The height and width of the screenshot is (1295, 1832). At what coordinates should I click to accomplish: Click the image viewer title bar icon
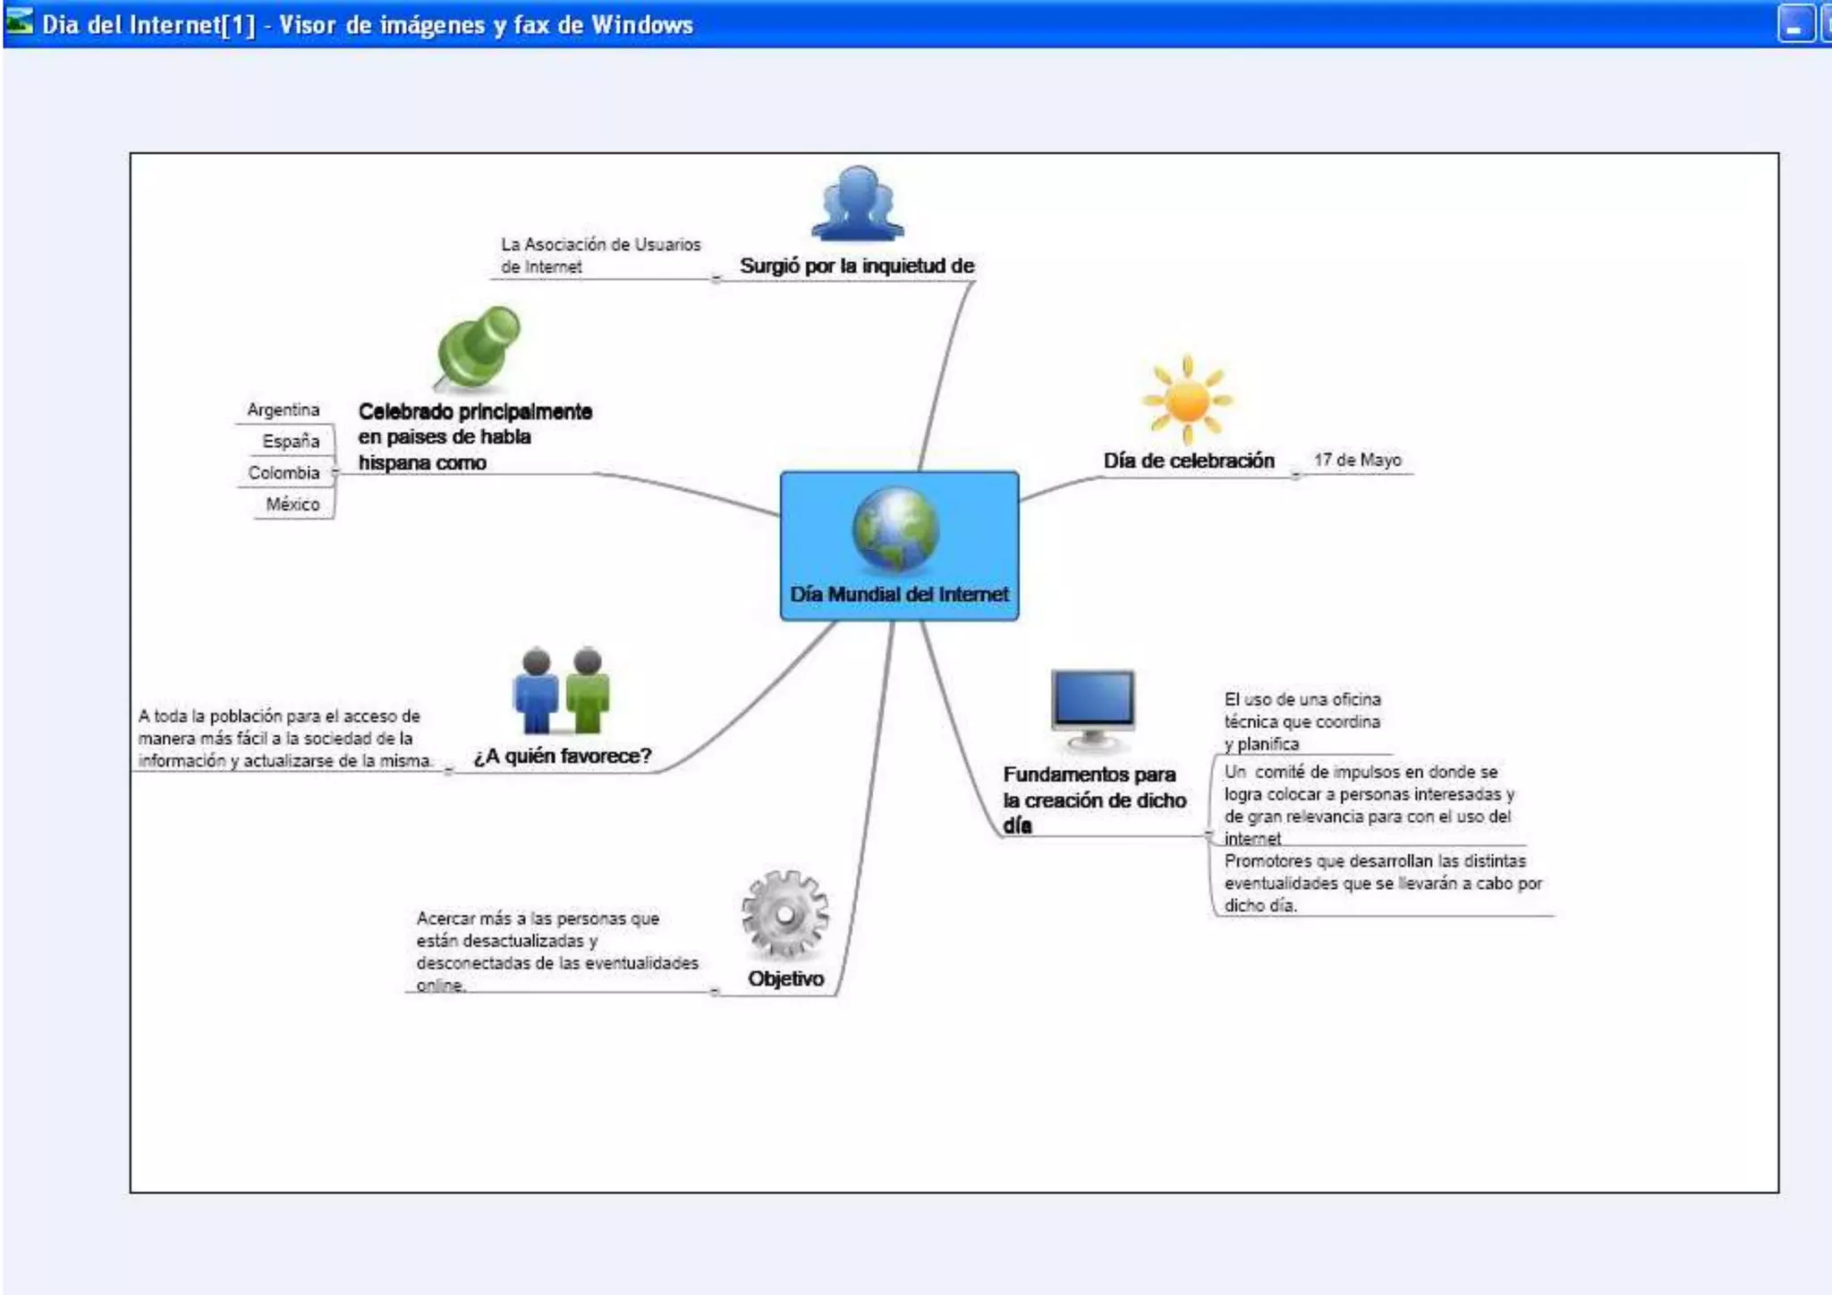[20, 22]
